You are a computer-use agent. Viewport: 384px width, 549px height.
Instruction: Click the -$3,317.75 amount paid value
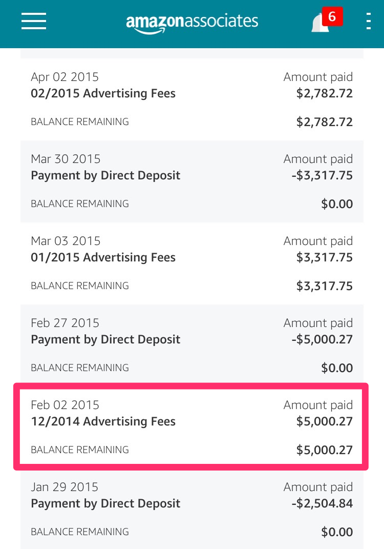coord(322,175)
